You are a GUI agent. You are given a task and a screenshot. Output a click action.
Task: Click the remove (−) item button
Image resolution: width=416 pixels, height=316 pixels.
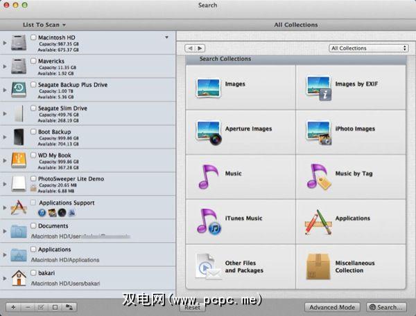tap(28, 307)
